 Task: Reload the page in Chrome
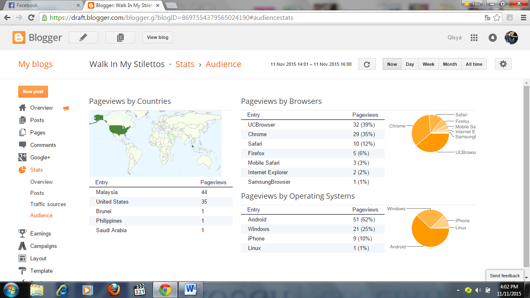(31, 17)
